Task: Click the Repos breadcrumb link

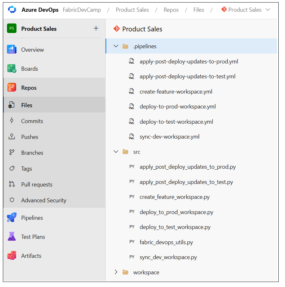Action: [x=171, y=10]
